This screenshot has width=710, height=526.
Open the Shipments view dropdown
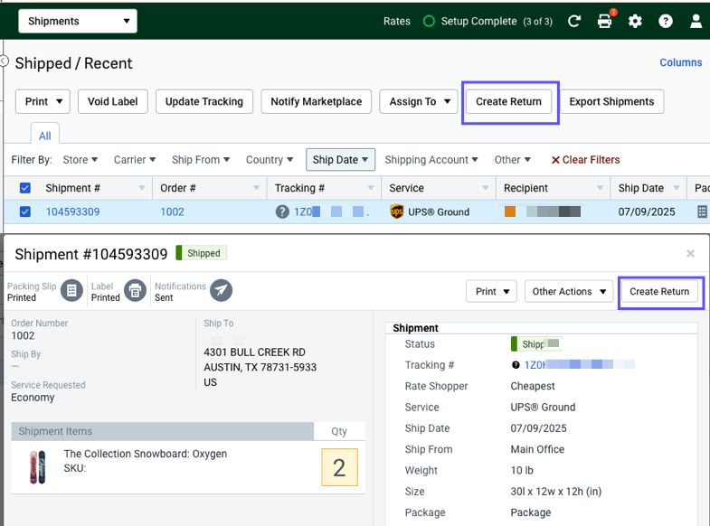(77, 21)
